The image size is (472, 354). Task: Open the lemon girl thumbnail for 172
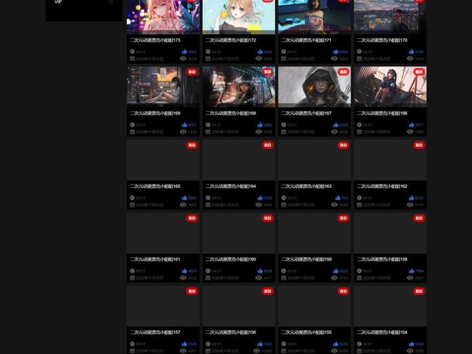click(x=239, y=17)
